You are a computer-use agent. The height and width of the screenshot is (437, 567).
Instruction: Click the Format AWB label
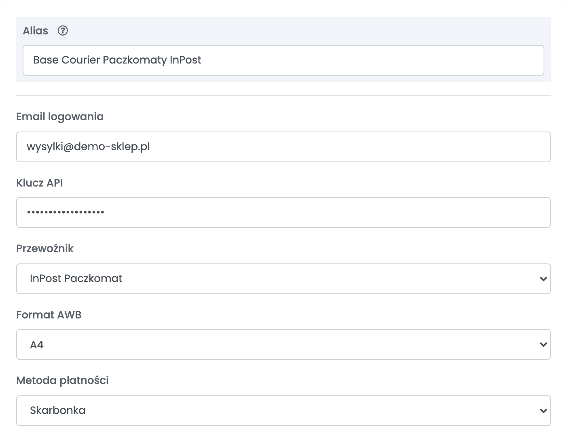(49, 315)
